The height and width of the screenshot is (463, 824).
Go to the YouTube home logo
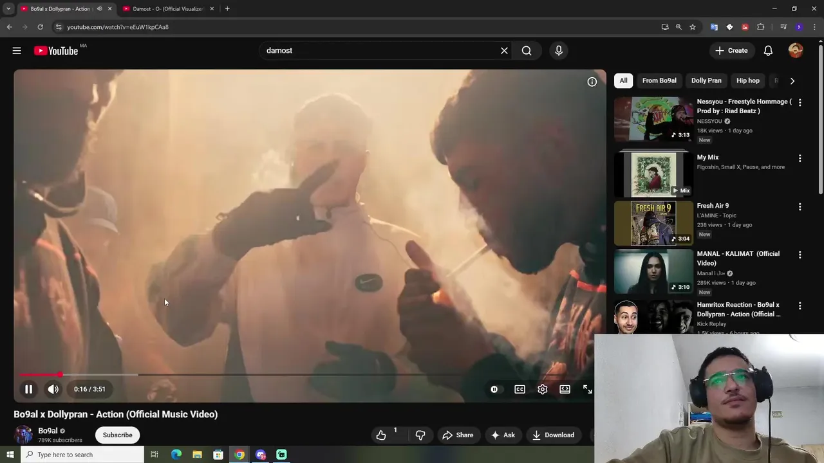tap(56, 51)
